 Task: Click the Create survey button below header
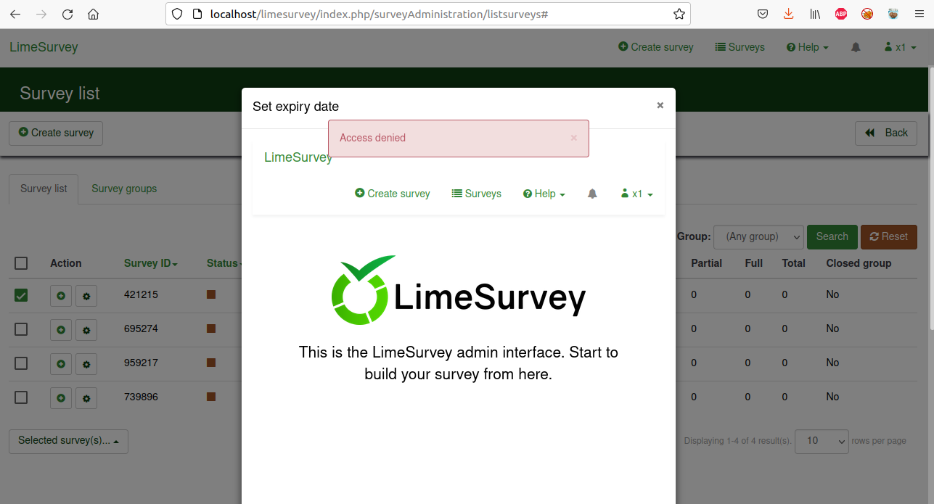pos(56,133)
